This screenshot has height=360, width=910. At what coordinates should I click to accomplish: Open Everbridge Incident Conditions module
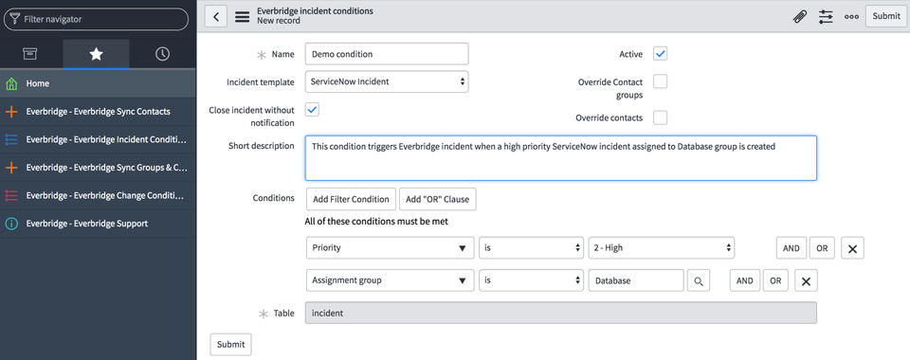point(98,139)
